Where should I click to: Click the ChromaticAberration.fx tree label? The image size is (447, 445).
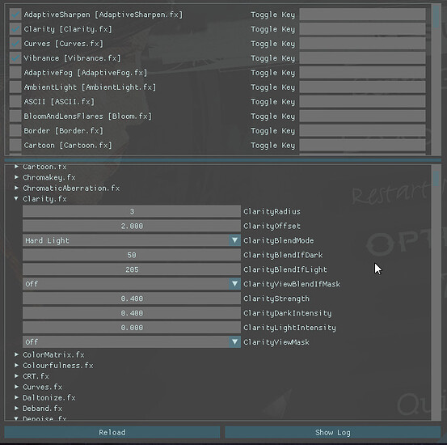coord(71,188)
